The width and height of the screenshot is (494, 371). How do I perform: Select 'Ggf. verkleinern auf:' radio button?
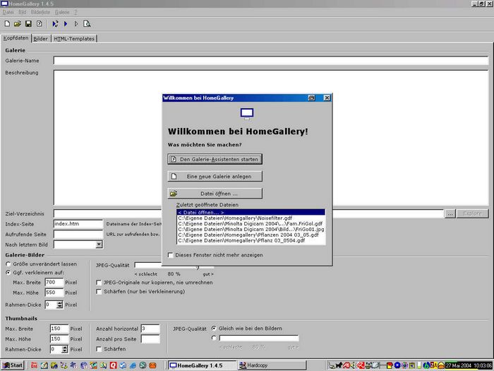[8, 273]
